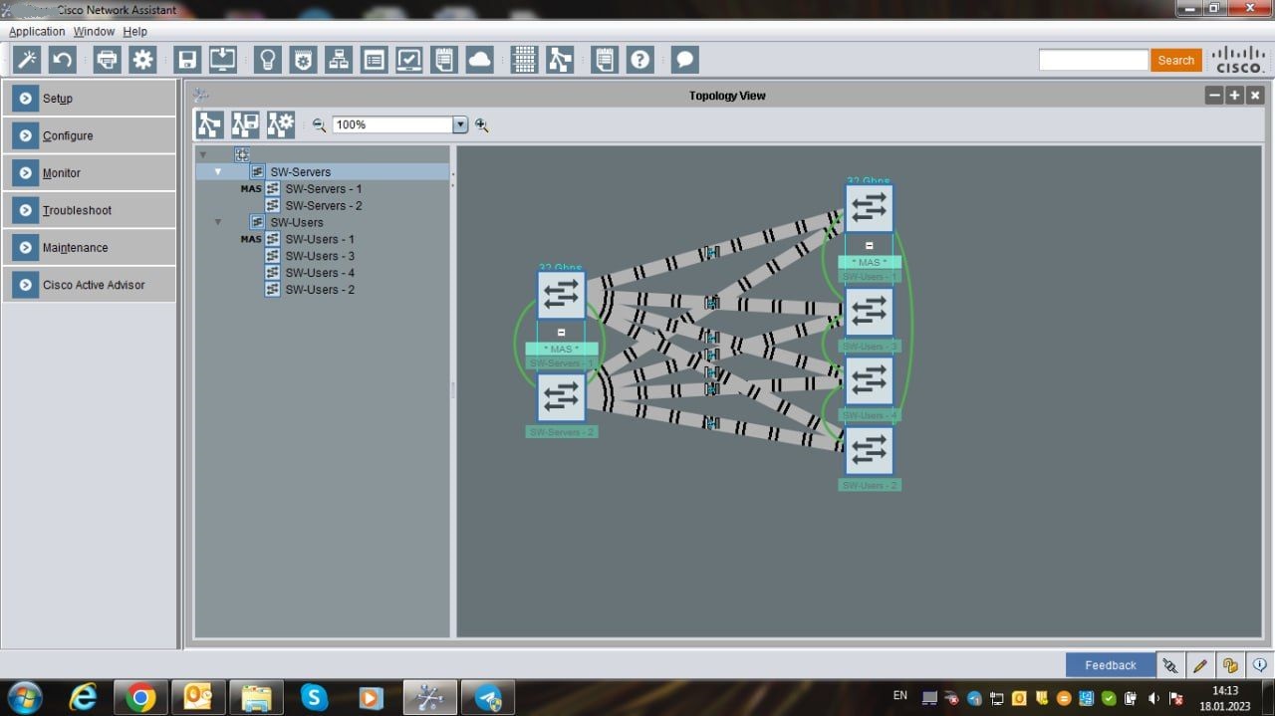
Task: Click the monitor with checkmark toolbar icon
Action: (409, 60)
